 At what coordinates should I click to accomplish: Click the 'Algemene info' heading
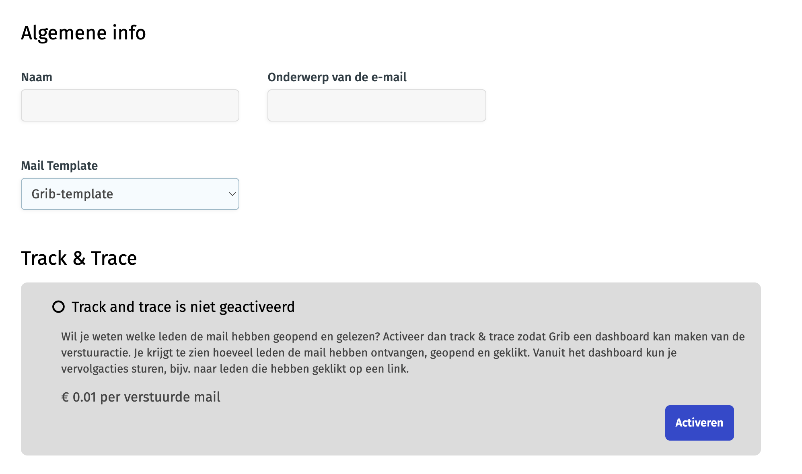[83, 33]
